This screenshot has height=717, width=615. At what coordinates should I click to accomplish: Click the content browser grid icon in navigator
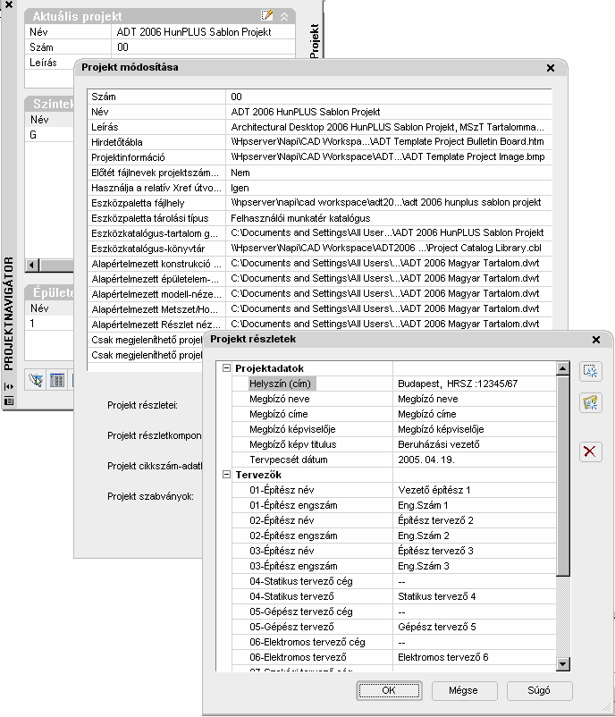[x=57, y=381]
